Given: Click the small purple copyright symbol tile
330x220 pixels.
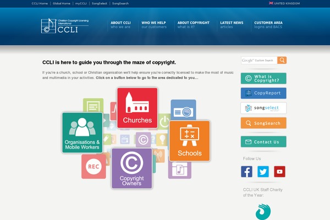Looking at the screenshot, I should pos(143,140).
